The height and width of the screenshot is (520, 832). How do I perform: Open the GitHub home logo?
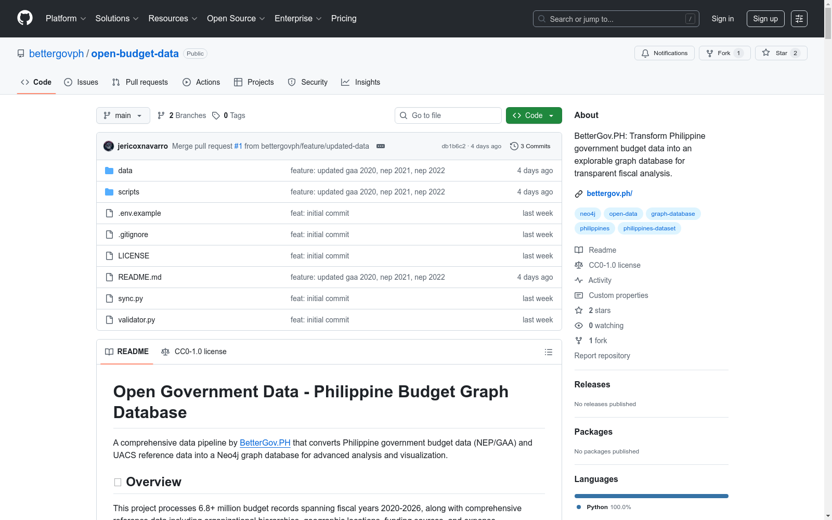25,18
